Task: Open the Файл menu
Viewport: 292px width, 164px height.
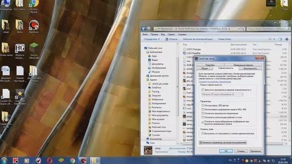Action: 145,35
